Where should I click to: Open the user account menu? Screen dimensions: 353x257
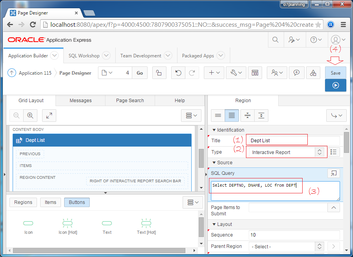[338, 40]
